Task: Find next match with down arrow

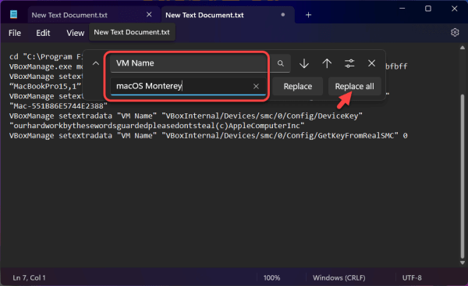Action: (304, 63)
